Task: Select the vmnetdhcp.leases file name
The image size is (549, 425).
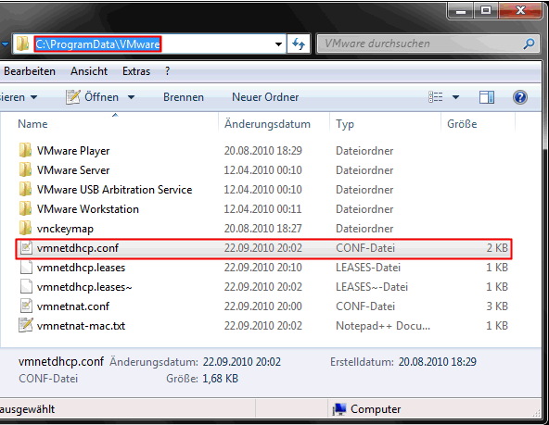Action: coord(81,268)
